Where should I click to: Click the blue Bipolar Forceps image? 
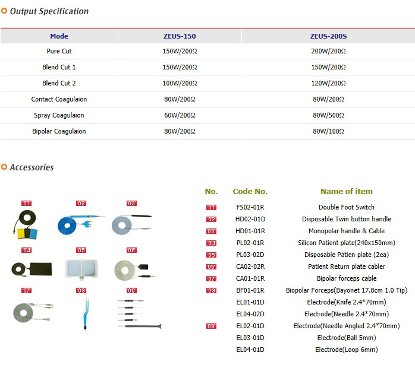[x=86, y=314]
